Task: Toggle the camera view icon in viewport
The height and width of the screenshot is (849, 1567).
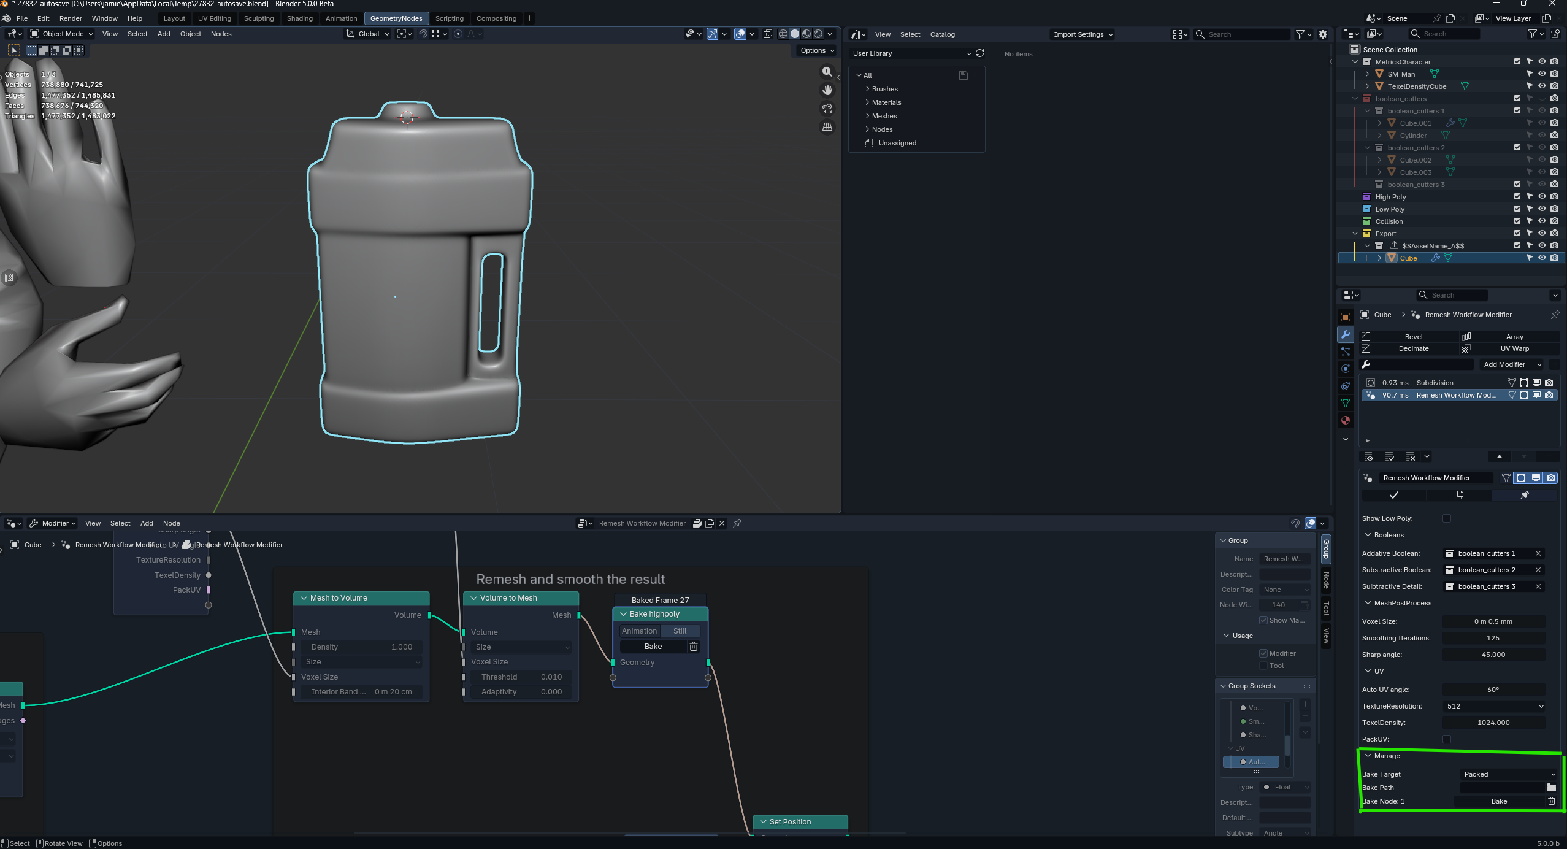Action: click(x=827, y=109)
